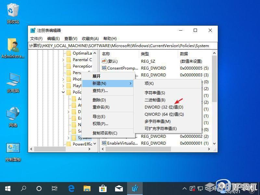
Task: Click the values pane vertical scrollbar thumb
Action: (x=214, y=79)
